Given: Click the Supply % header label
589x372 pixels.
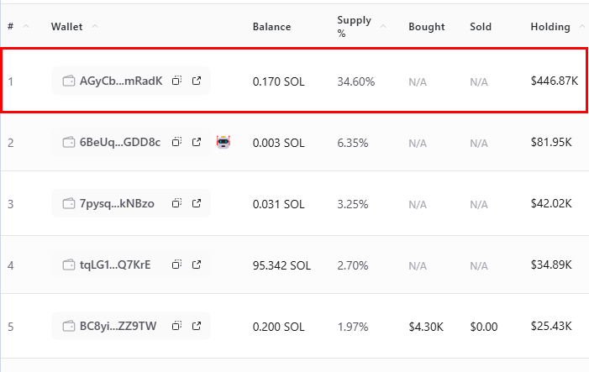Looking at the screenshot, I should point(354,27).
